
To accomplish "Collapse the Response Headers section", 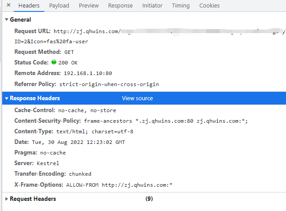I will 7,98.
